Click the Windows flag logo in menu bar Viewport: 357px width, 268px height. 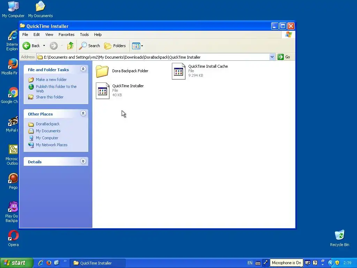tap(288, 35)
